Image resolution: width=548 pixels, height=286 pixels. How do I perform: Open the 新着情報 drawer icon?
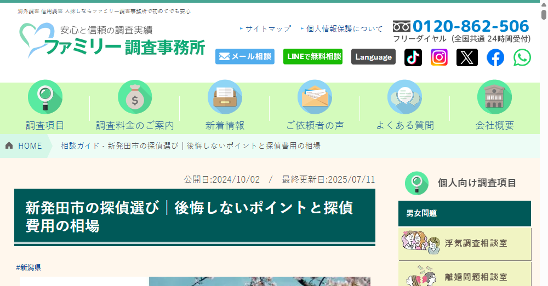(x=225, y=97)
